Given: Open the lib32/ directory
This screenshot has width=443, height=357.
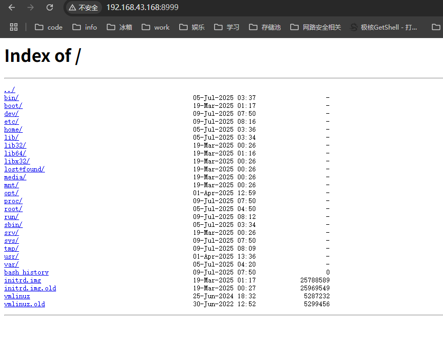Looking at the screenshot, I should click(15, 145).
